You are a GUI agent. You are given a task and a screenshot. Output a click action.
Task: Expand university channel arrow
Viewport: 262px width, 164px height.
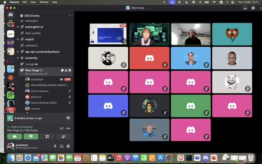click(18, 58)
